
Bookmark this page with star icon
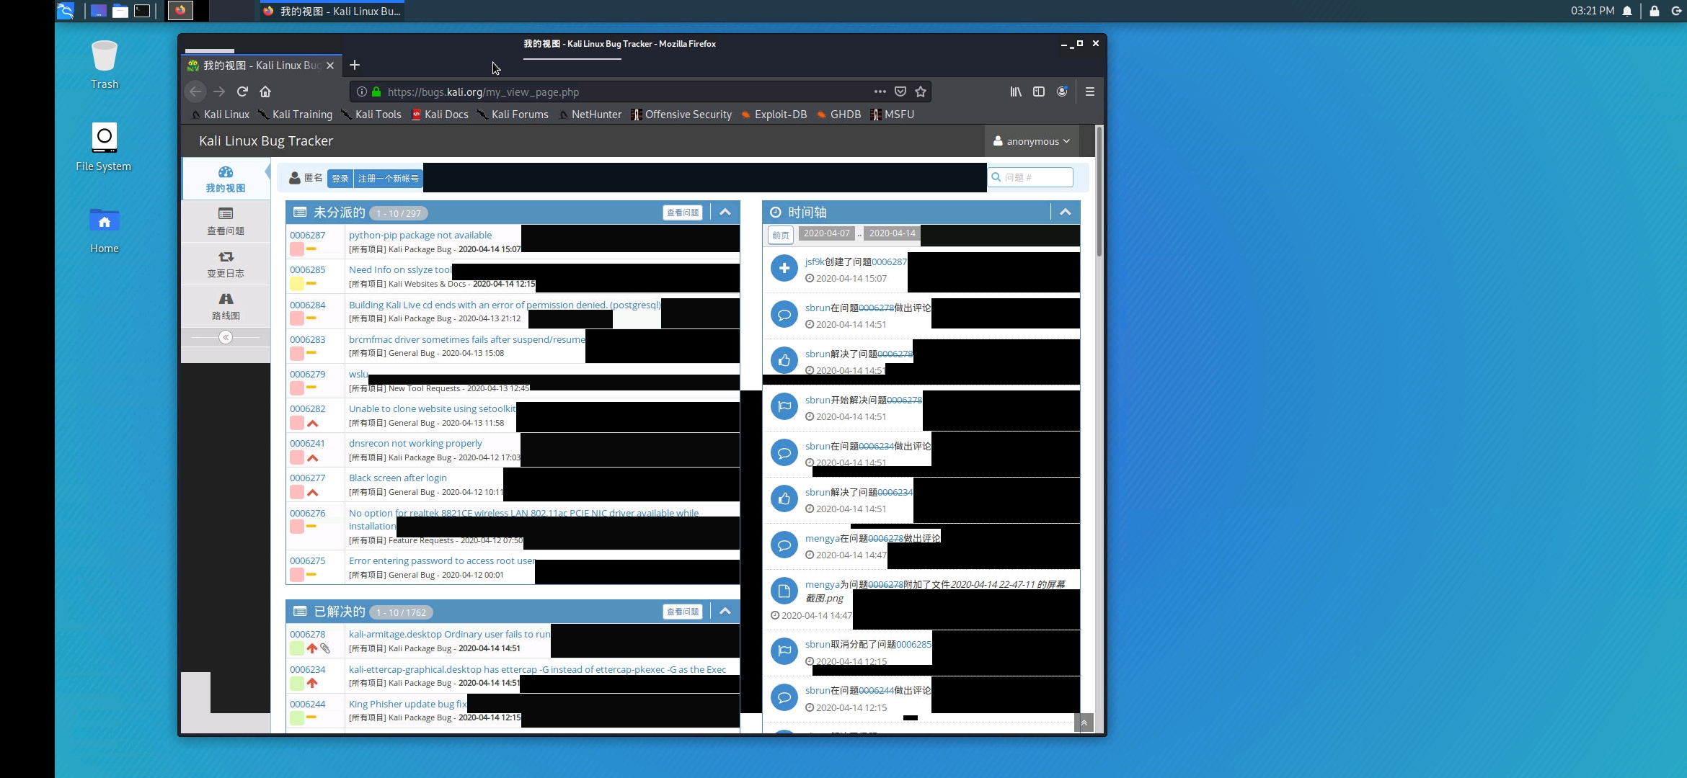[x=921, y=91]
